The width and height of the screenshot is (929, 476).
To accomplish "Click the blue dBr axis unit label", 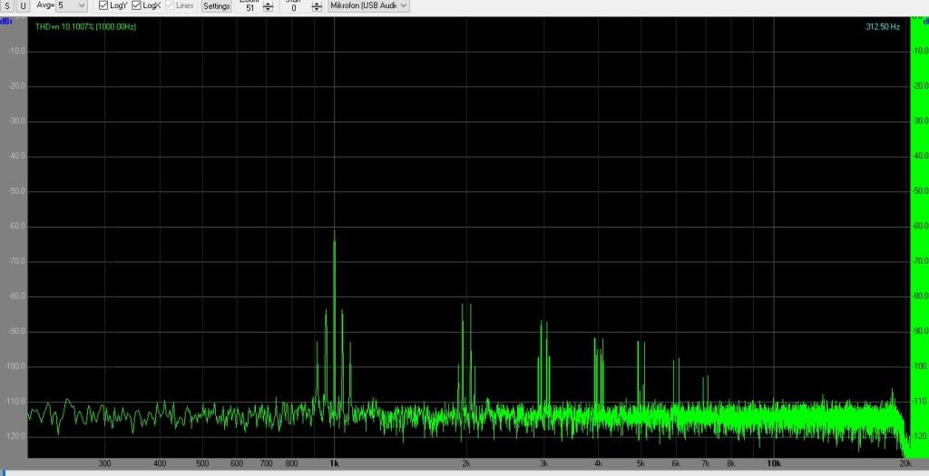I will pyautogui.click(x=5, y=22).
